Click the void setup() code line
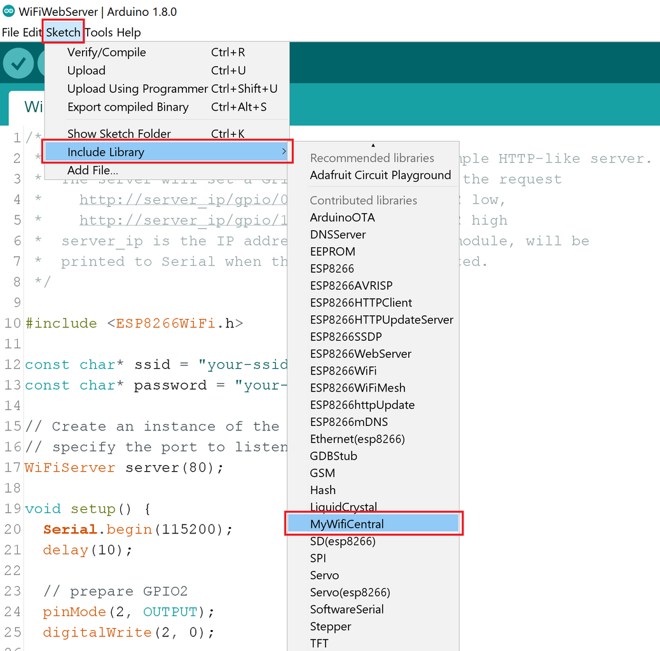 [88, 509]
